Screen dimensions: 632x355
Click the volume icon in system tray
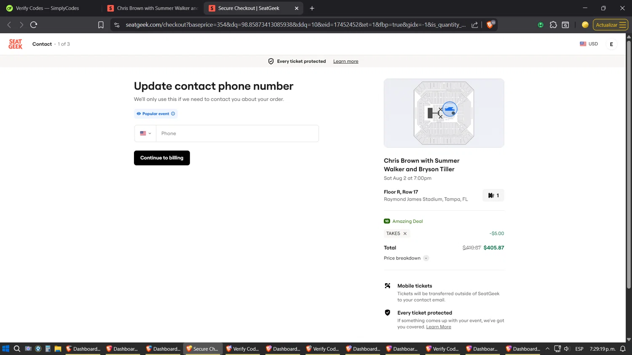567,349
